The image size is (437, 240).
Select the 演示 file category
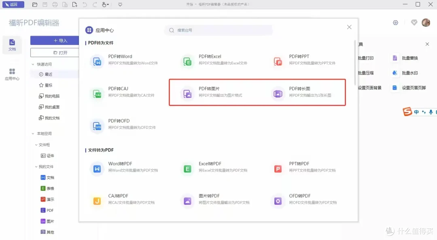(x=47, y=199)
